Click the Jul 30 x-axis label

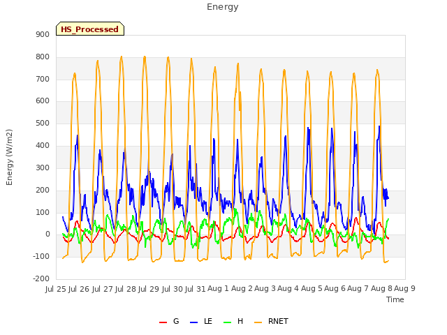(x=173, y=289)
